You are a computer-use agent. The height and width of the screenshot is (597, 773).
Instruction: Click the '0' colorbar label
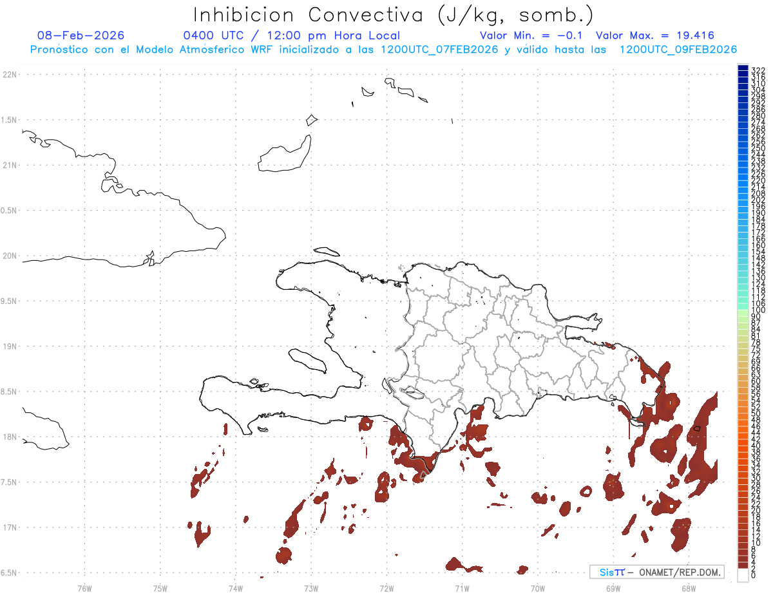754,574
